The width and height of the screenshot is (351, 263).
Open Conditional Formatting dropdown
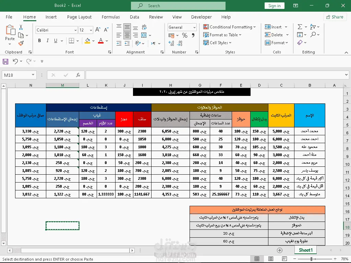click(x=229, y=27)
